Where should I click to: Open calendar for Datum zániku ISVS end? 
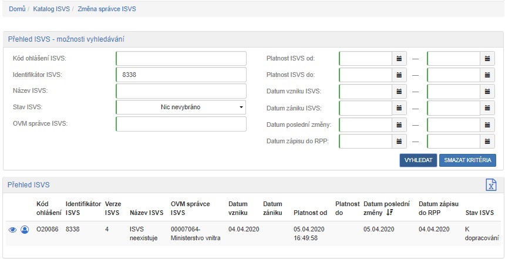[487, 108]
